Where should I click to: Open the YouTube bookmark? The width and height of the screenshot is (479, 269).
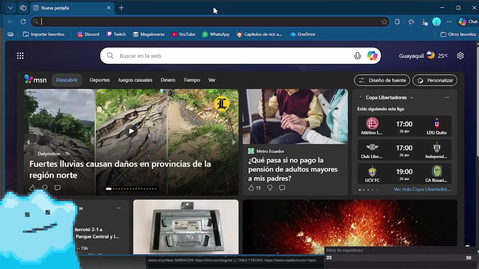[x=183, y=34]
